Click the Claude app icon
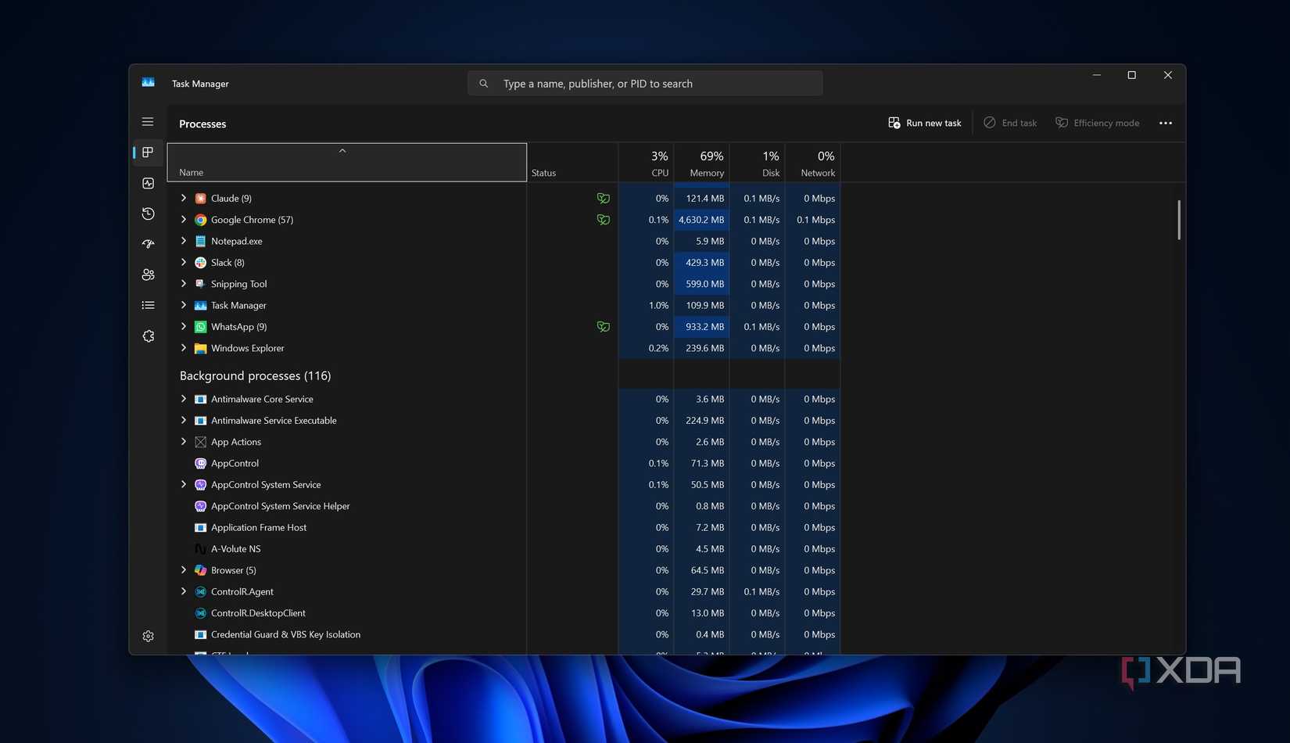The height and width of the screenshot is (743, 1290). (200, 199)
